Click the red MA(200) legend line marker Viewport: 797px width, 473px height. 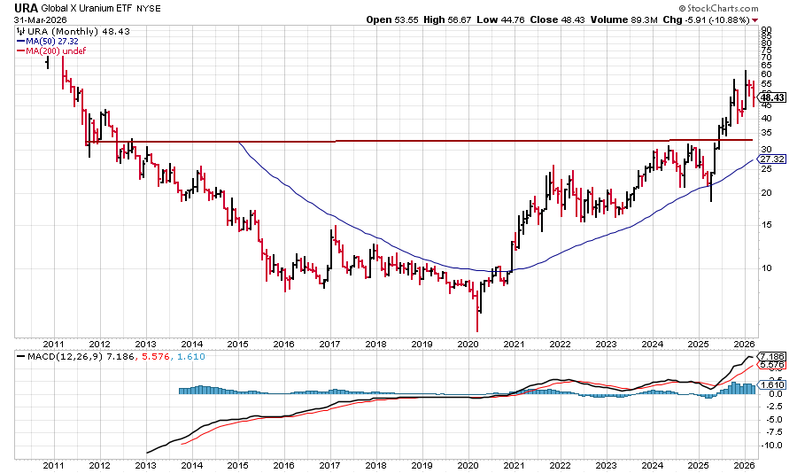(x=19, y=51)
